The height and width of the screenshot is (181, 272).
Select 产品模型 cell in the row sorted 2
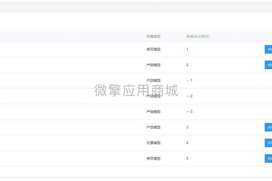(x=153, y=65)
